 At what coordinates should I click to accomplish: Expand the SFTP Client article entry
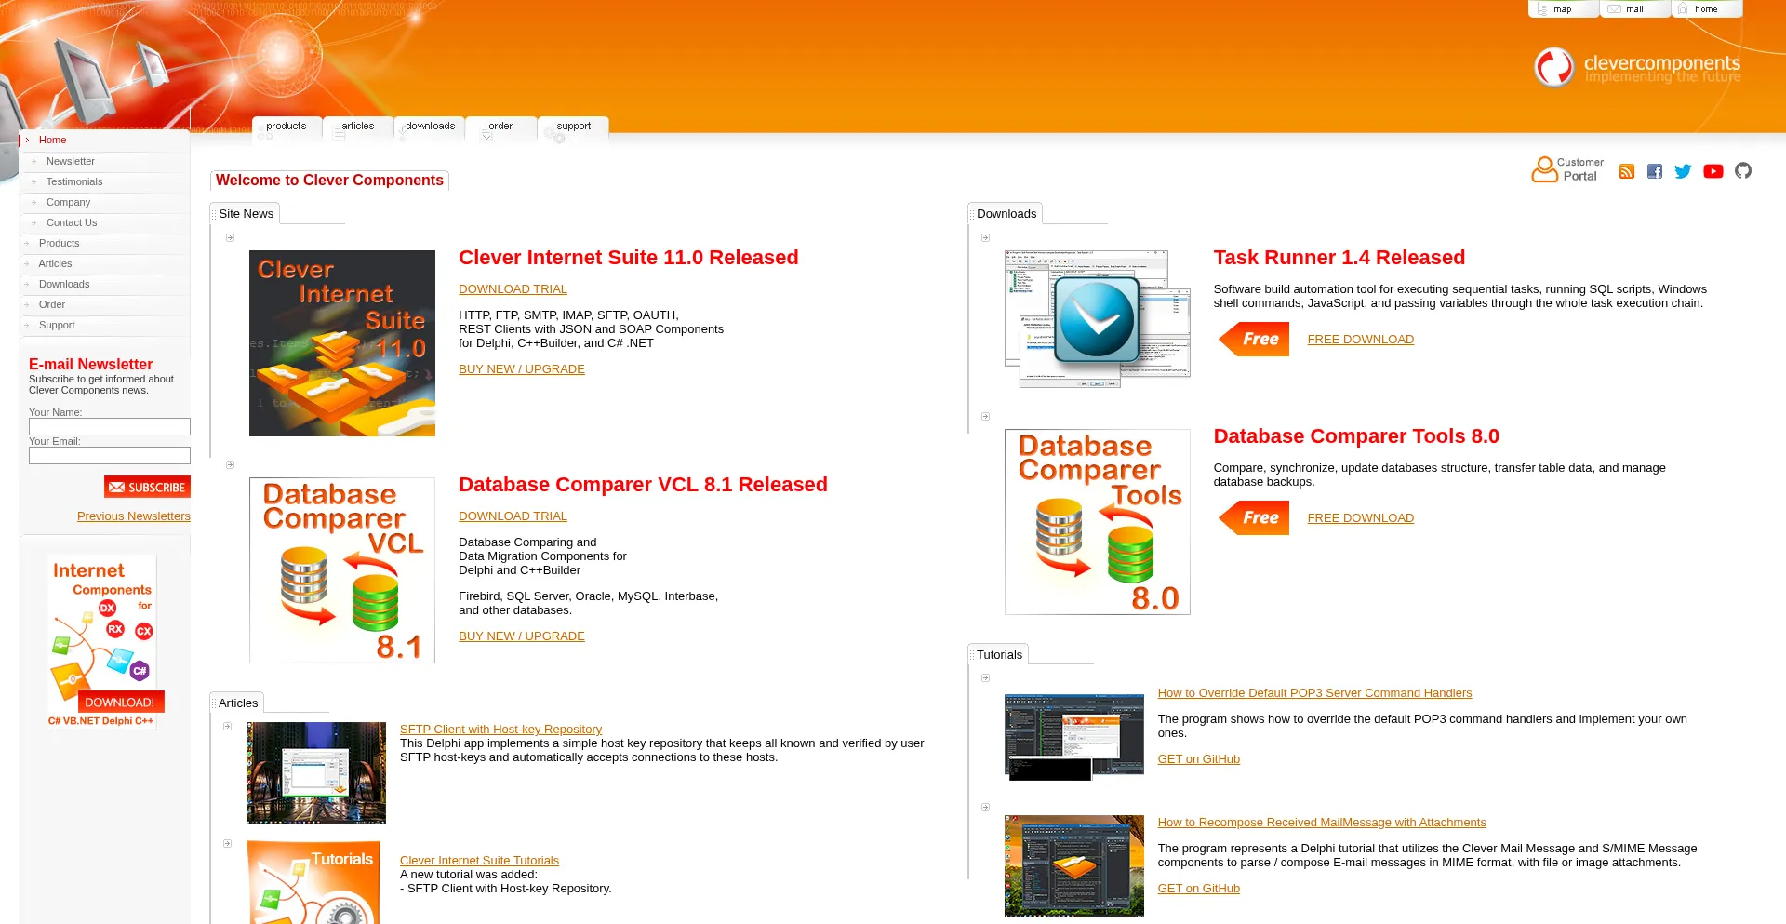click(x=227, y=727)
